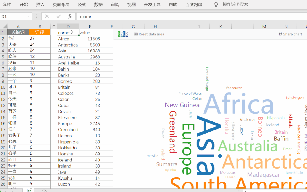This screenshot has width=307, height=192.
Task: Open the 页面布局 ribbon tab
Action: 61,5
